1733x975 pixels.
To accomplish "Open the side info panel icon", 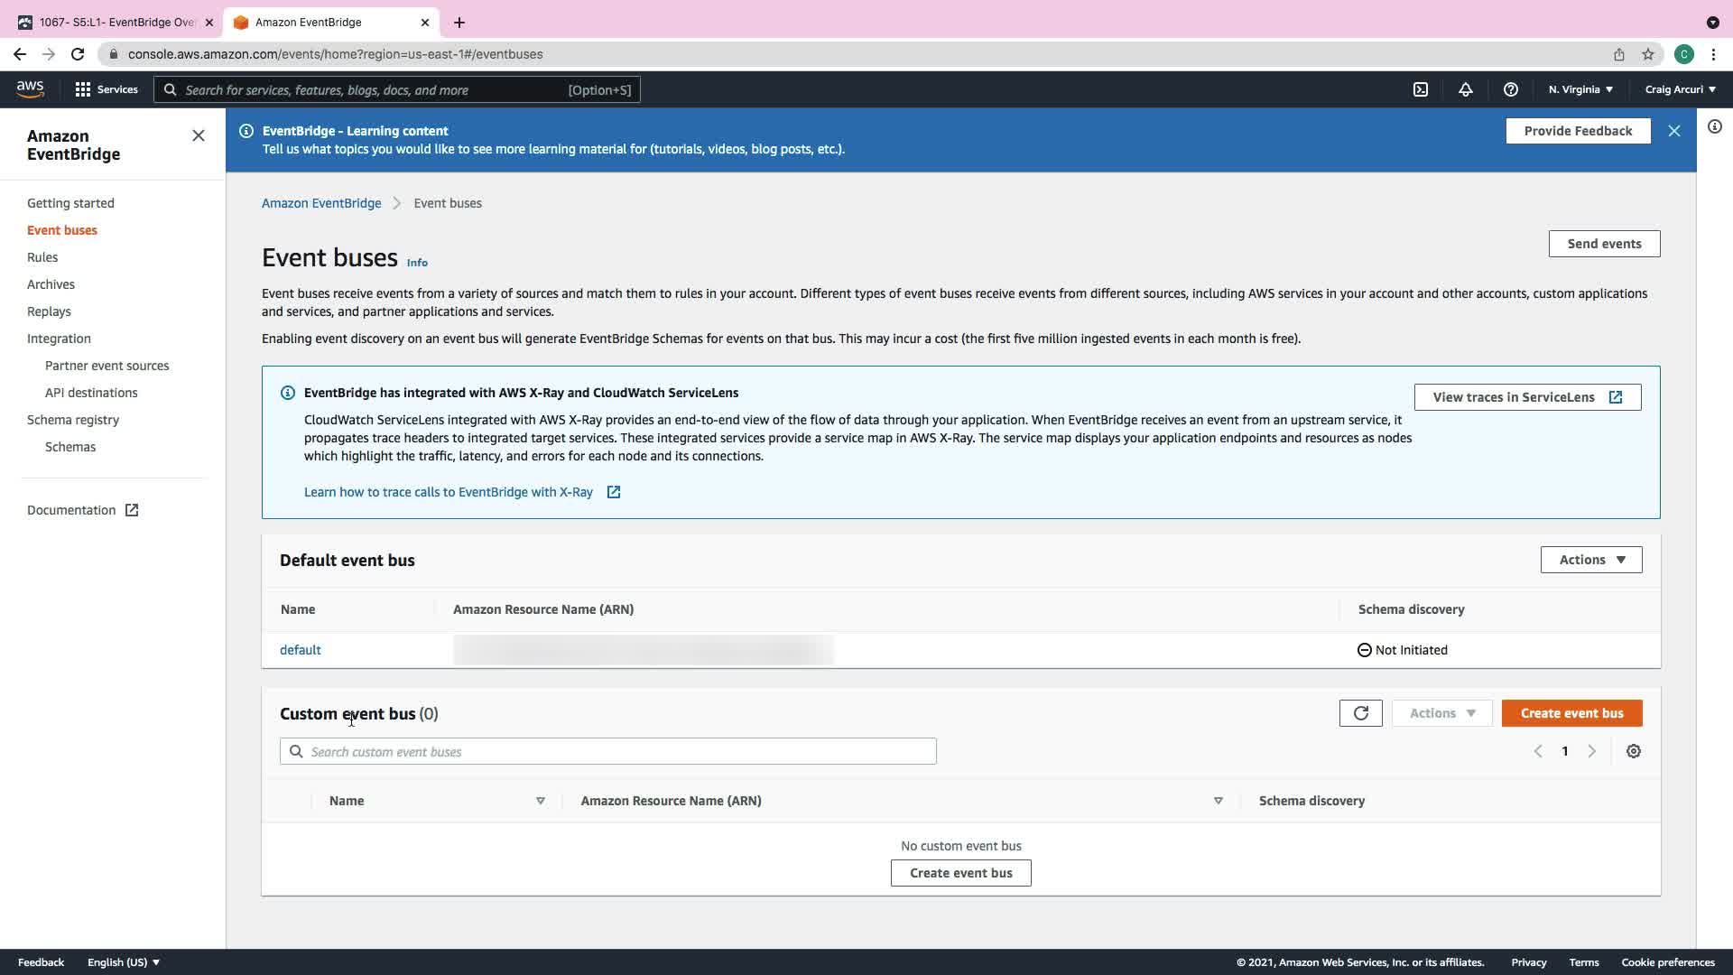I will click(x=1715, y=126).
